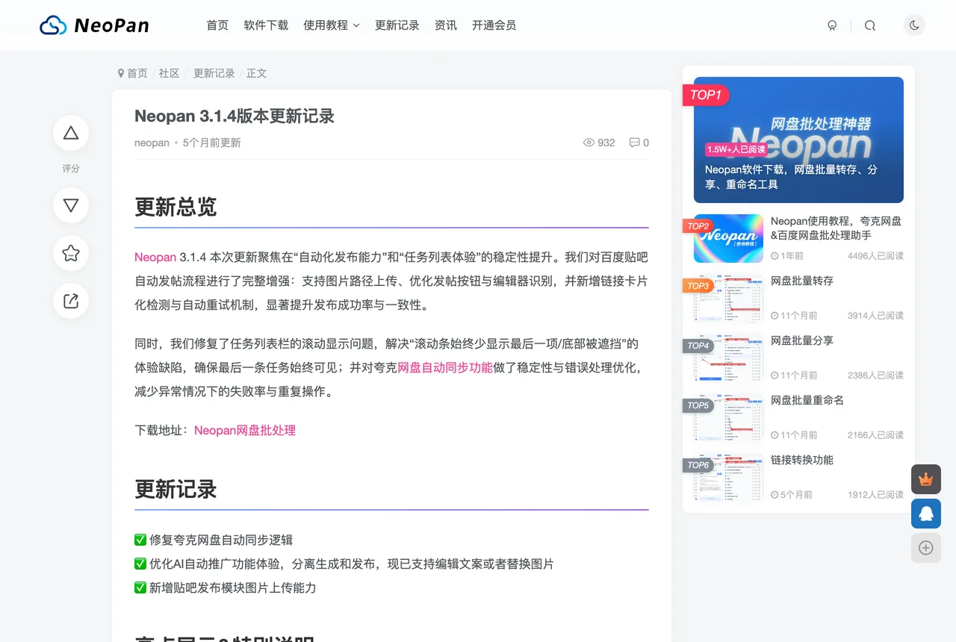Screen dimensions: 956x642
Task: Open 资讯 navigation item
Action: 446,25
